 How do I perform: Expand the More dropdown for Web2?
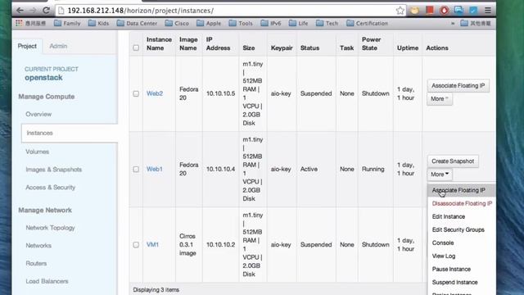point(440,99)
